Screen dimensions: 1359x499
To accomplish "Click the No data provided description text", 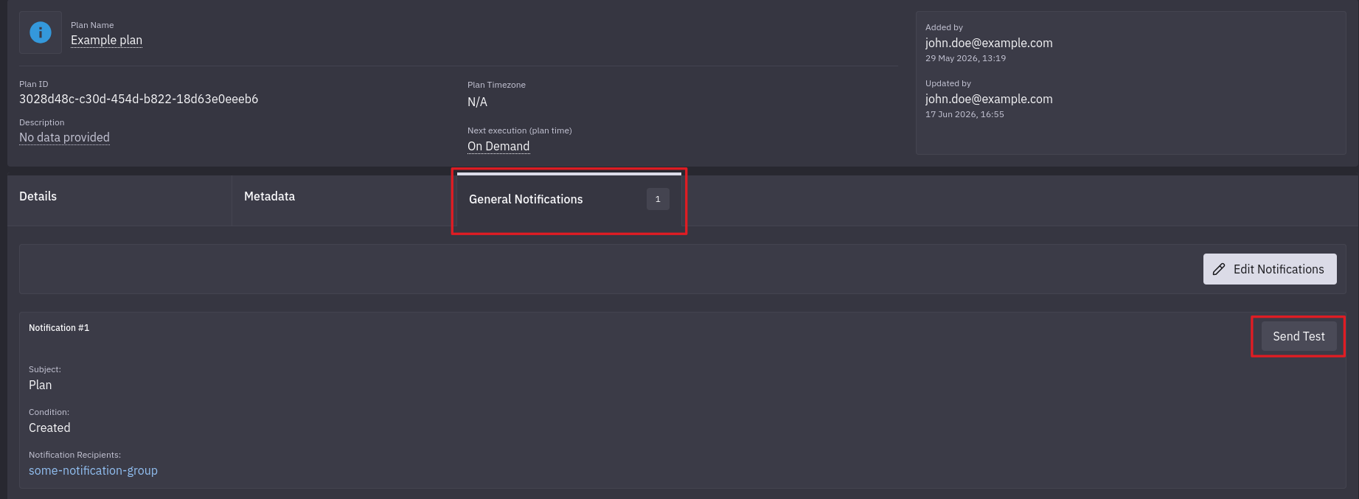I will 64,137.
